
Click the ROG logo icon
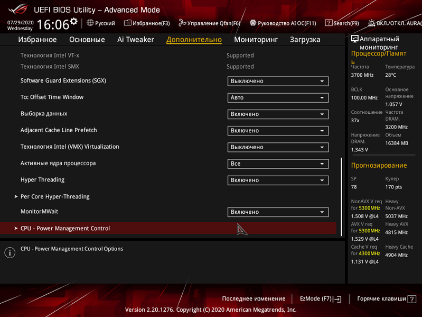(18, 9)
